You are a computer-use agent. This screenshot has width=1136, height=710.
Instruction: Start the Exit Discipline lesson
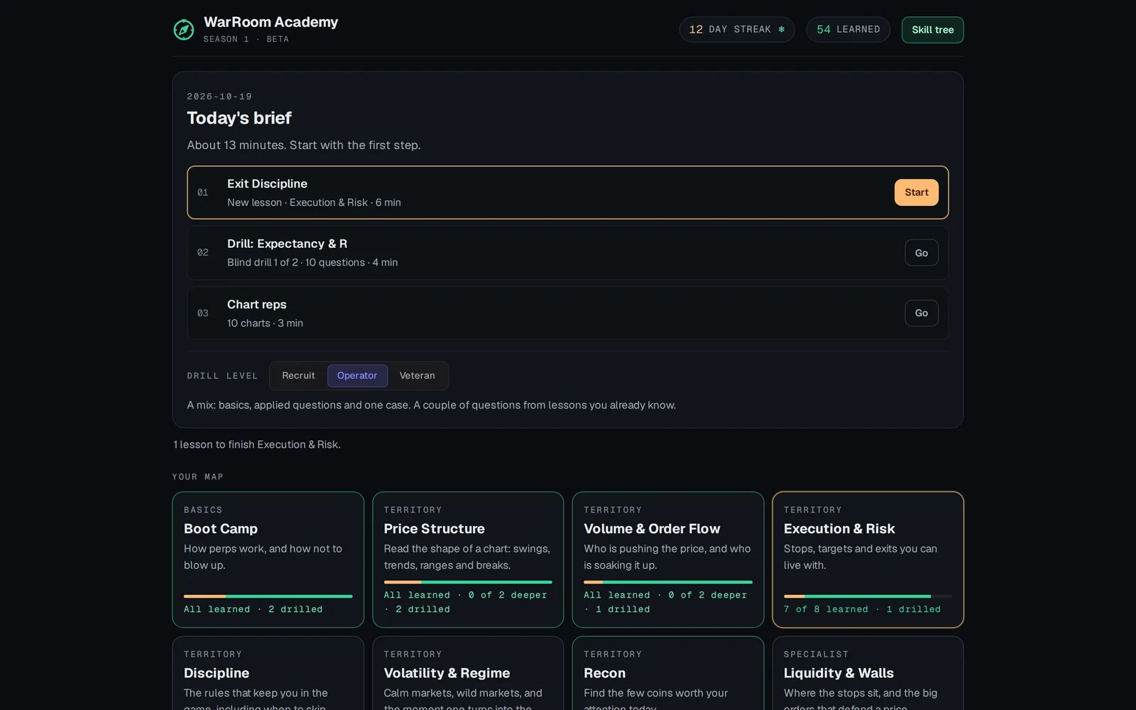(x=916, y=192)
